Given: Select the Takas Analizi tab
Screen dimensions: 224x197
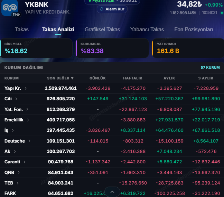Looking at the screenshot, I should point(58,29).
